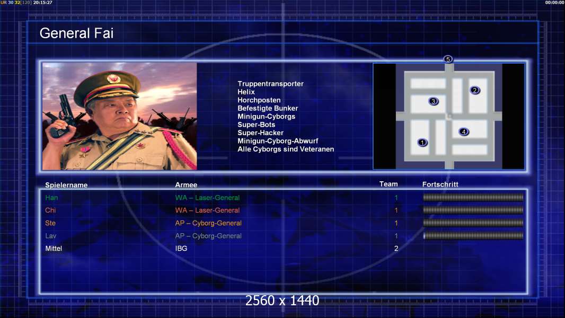Click the Spielername column header
The width and height of the screenshot is (565, 318).
tap(66, 185)
